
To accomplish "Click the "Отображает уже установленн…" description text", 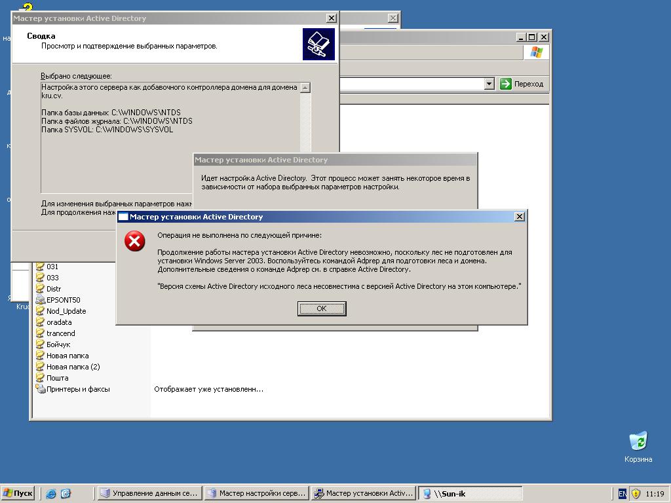I will [x=208, y=389].
